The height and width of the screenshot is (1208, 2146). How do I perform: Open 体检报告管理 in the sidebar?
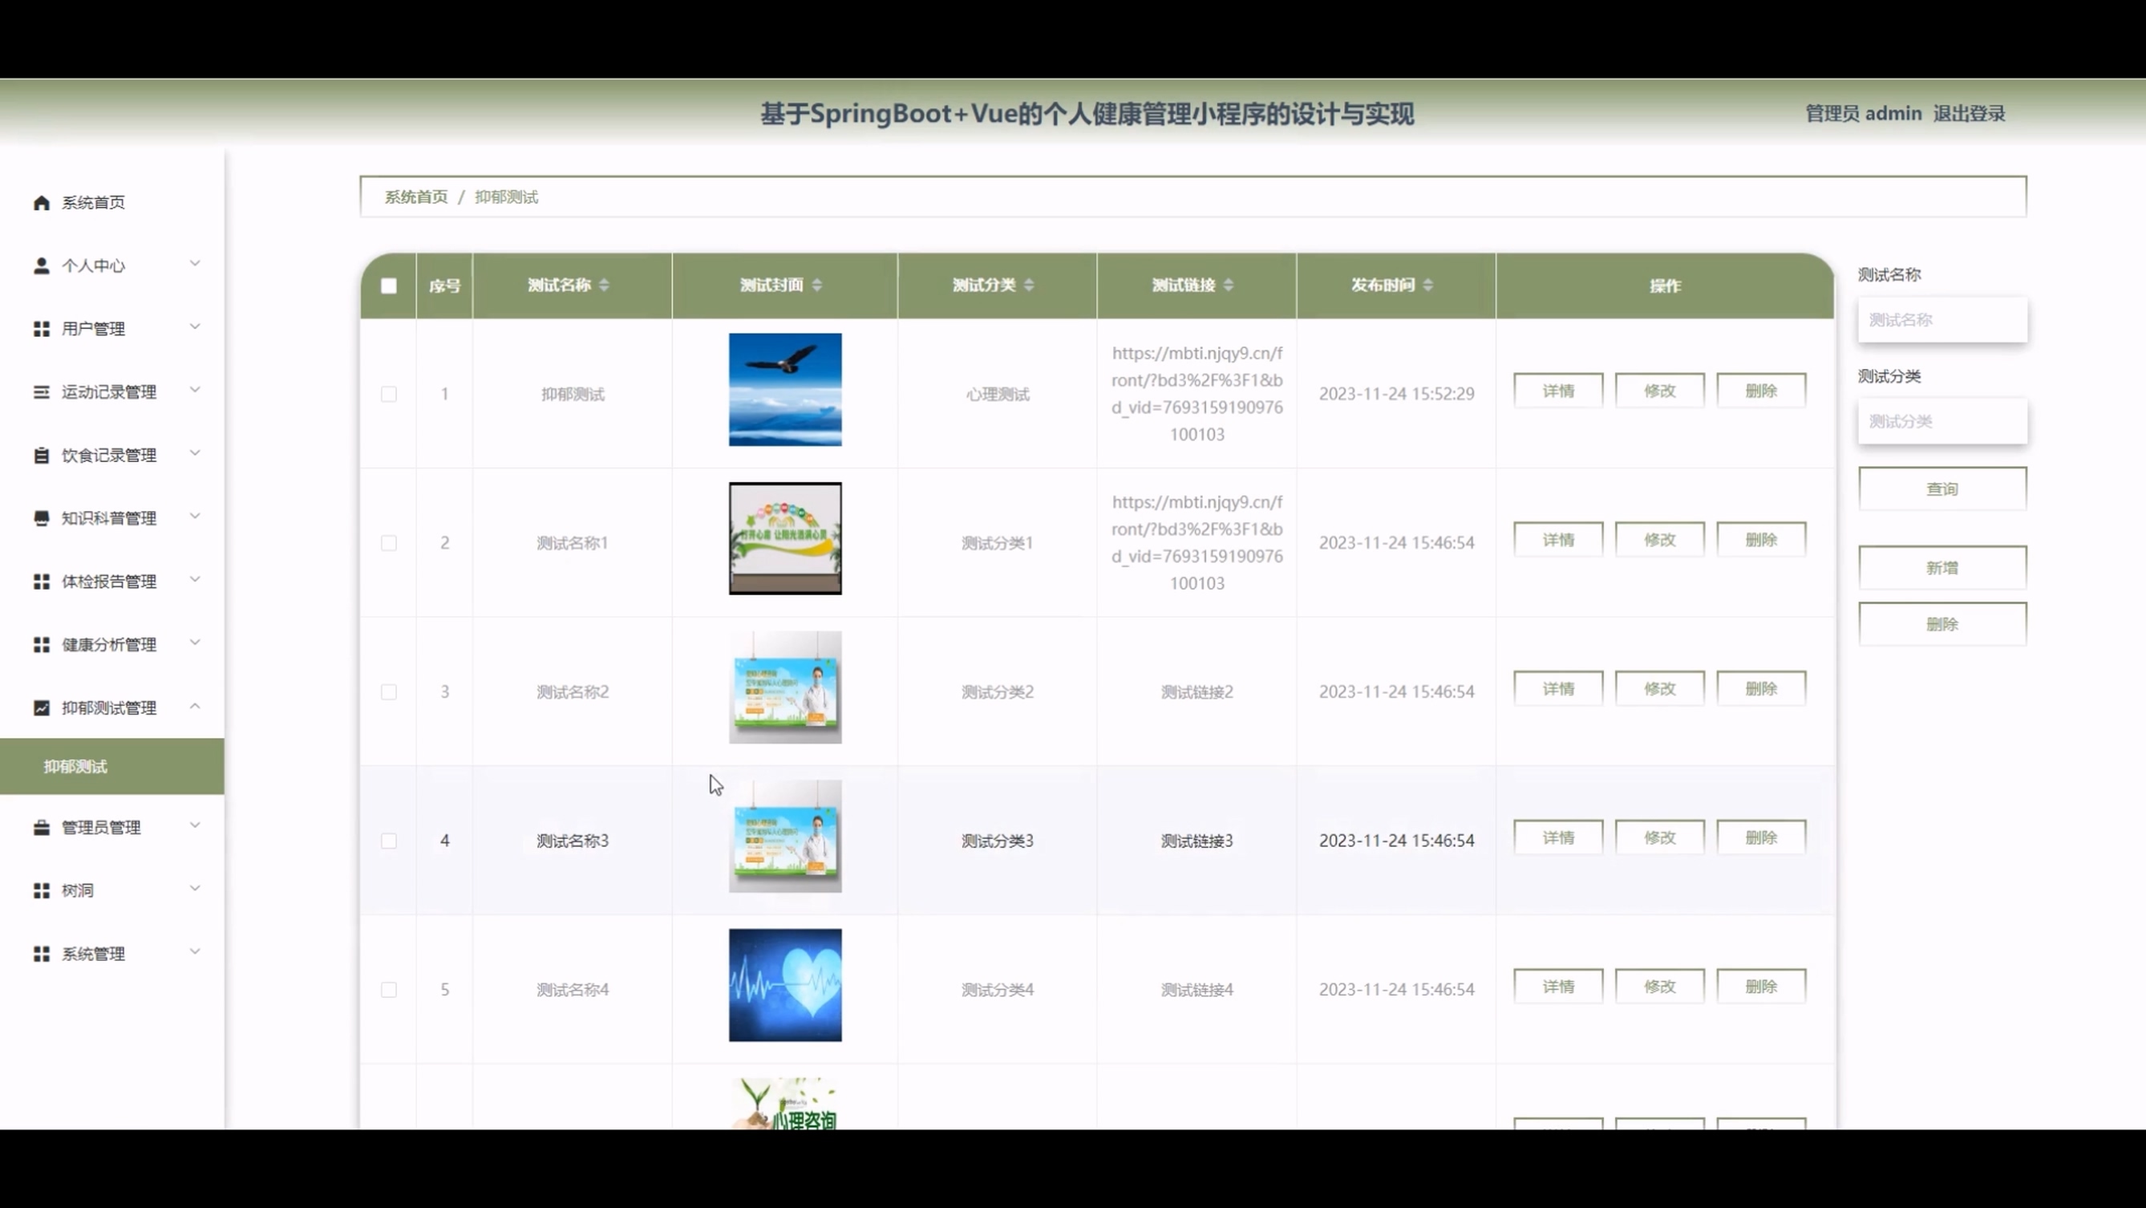coord(109,582)
